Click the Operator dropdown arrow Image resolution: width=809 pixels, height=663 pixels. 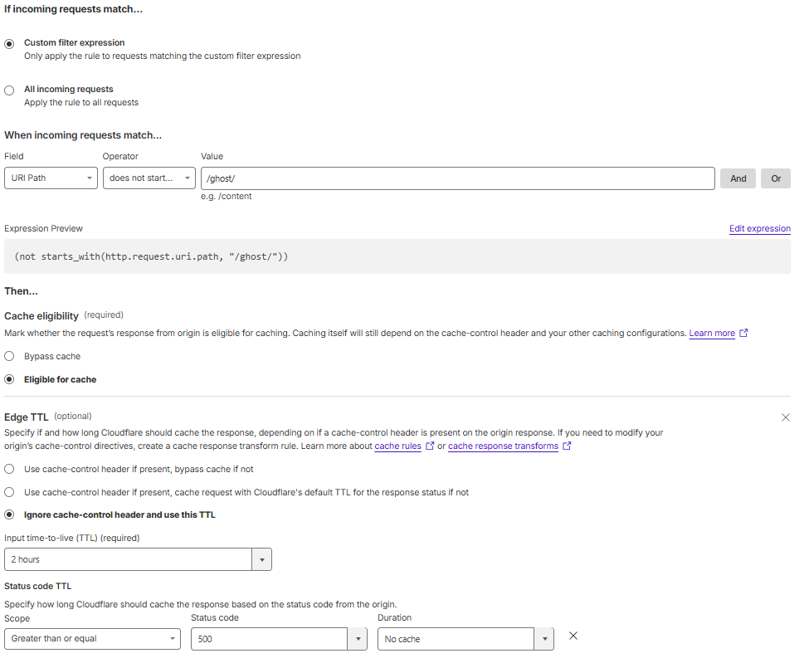click(x=187, y=178)
